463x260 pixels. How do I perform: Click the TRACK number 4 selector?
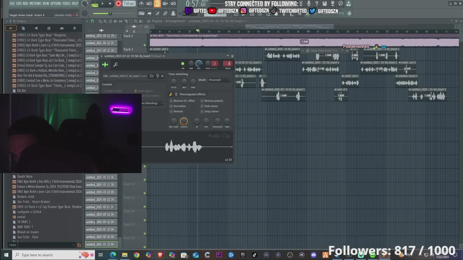point(228,64)
